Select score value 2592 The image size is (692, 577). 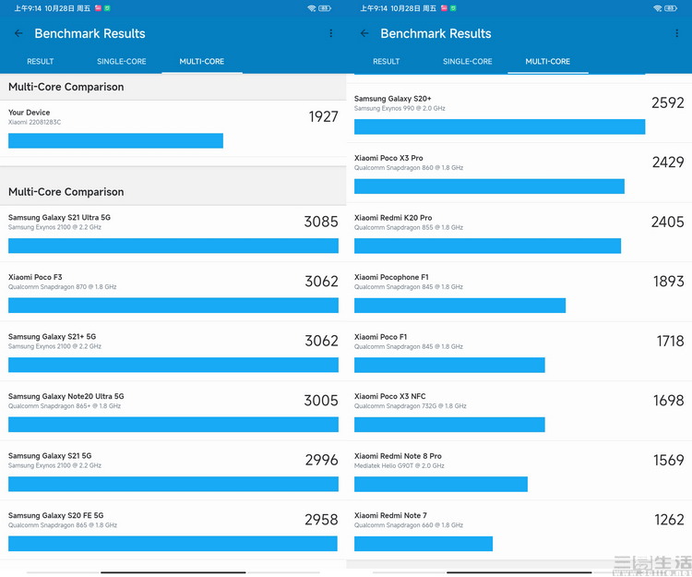click(x=668, y=102)
